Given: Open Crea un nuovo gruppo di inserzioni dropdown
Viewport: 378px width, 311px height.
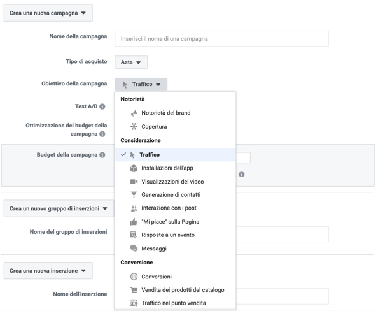Looking at the screenshot, I should point(59,208).
